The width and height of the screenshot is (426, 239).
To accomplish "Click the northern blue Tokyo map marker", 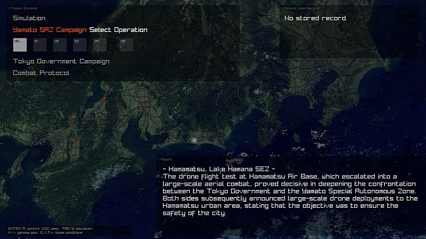I will click(x=319, y=70).
